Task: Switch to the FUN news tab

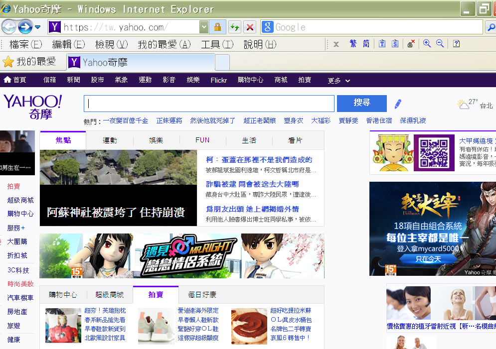Action: click(x=202, y=140)
